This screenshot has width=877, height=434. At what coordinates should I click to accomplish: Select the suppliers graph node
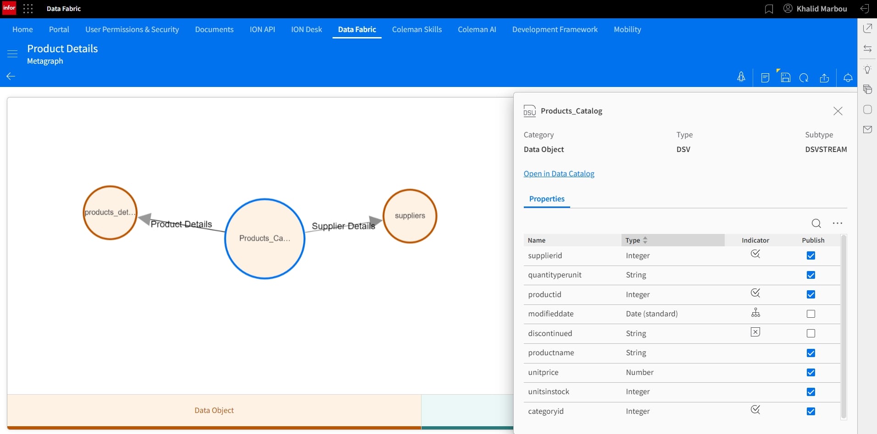(x=410, y=216)
